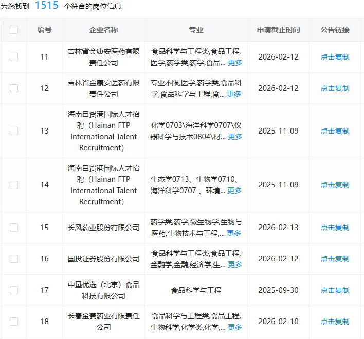Click row number 11 cell
Image resolution: width=364 pixels, height=339 pixels.
click(44, 57)
